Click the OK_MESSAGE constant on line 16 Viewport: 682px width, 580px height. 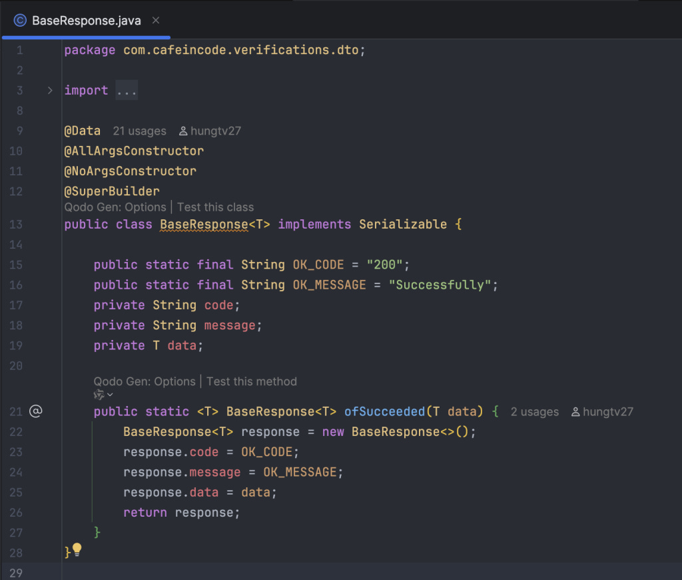(329, 285)
